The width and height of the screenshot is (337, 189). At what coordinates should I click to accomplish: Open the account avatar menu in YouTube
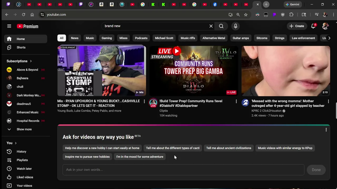tap(325, 26)
